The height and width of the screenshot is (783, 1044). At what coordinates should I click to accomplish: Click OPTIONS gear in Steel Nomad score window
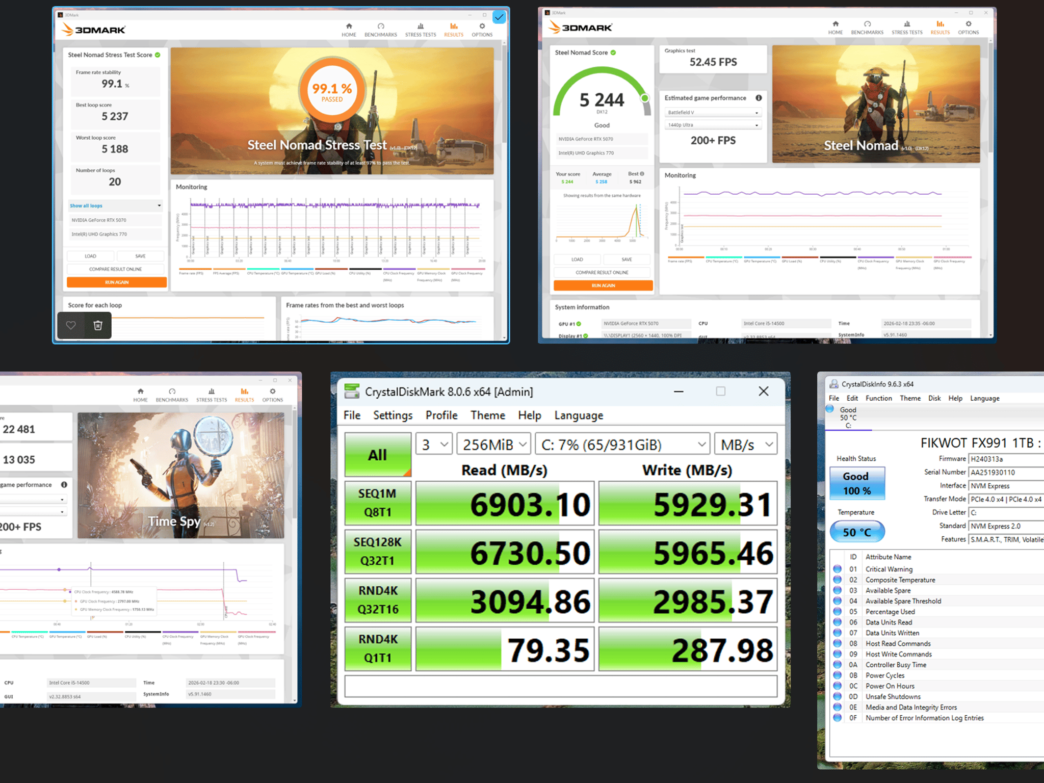click(968, 28)
